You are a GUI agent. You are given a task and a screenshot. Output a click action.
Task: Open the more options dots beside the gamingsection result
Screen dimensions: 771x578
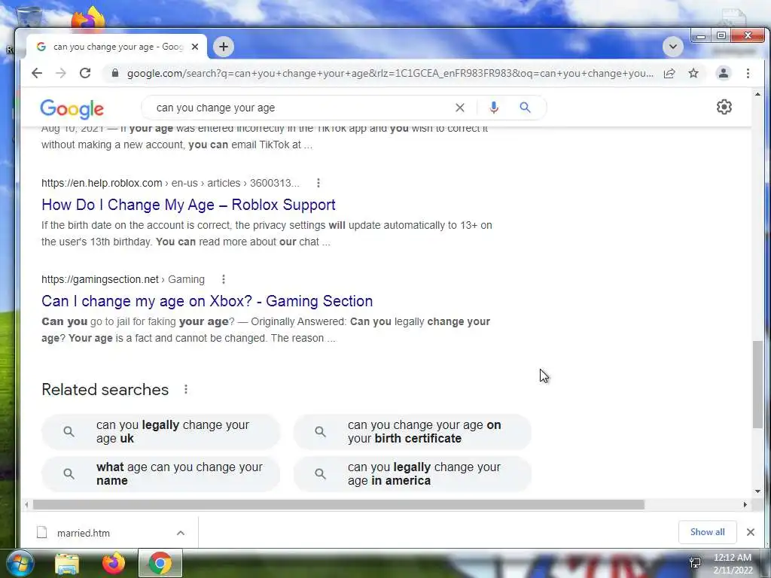pos(223,279)
